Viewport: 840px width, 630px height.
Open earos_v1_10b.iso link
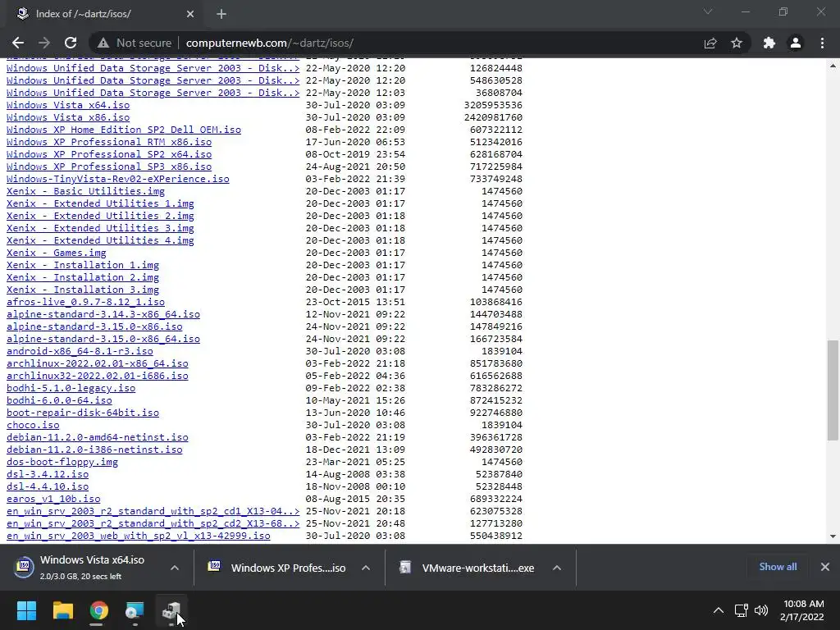pyautogui.click(x=53, y=500)
